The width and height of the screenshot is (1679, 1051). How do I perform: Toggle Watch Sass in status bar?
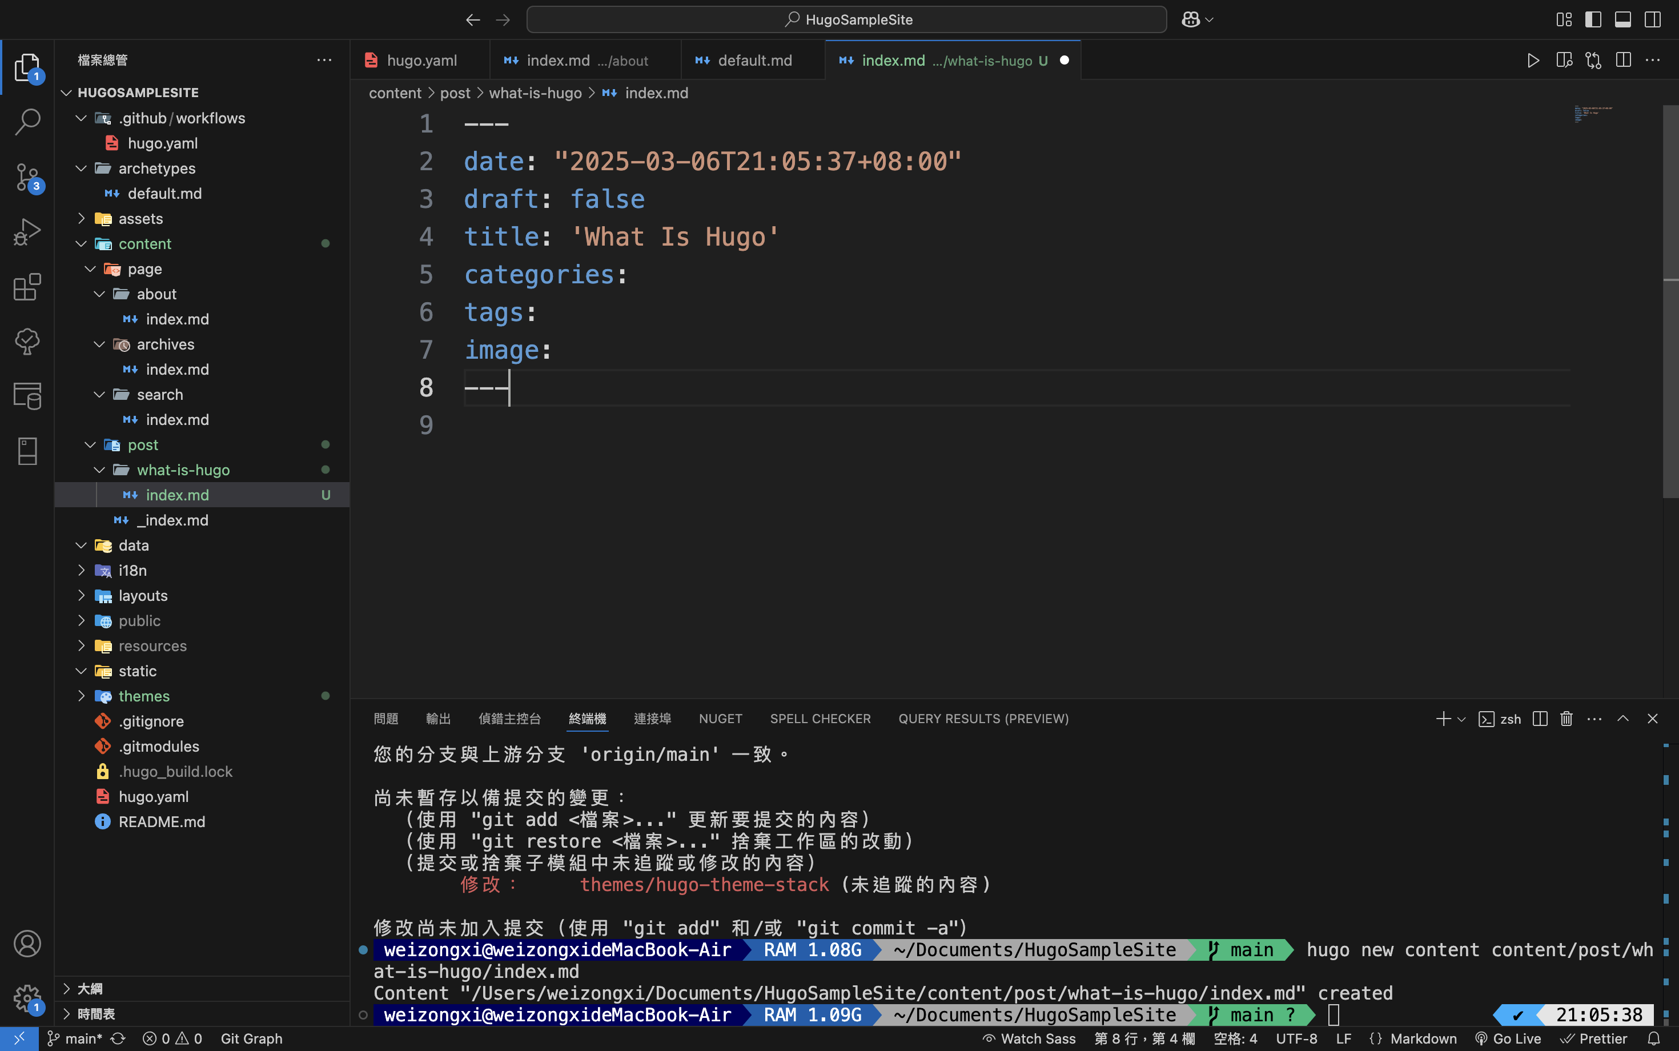click(1029, 1038)
